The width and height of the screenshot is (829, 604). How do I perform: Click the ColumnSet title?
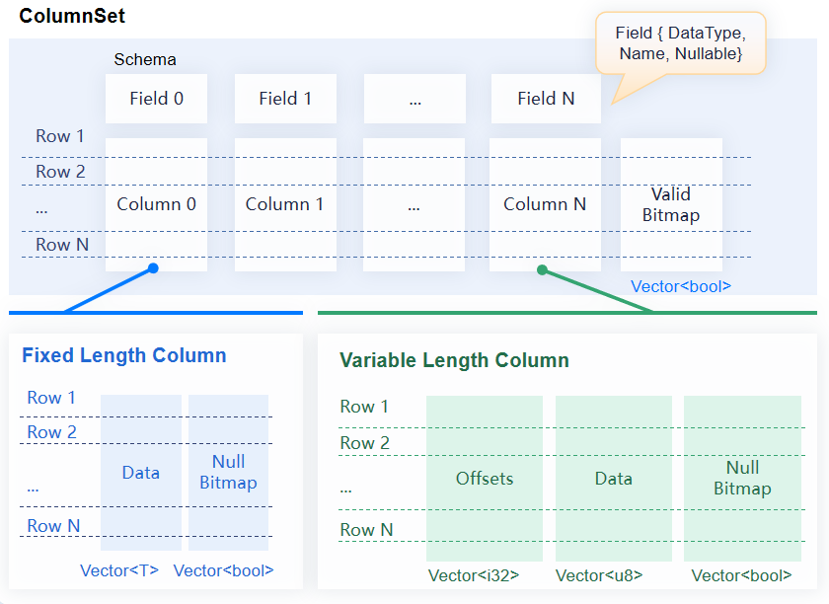72,17
